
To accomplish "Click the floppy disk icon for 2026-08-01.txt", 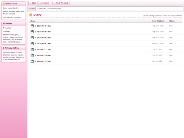I will click(32, 43).
